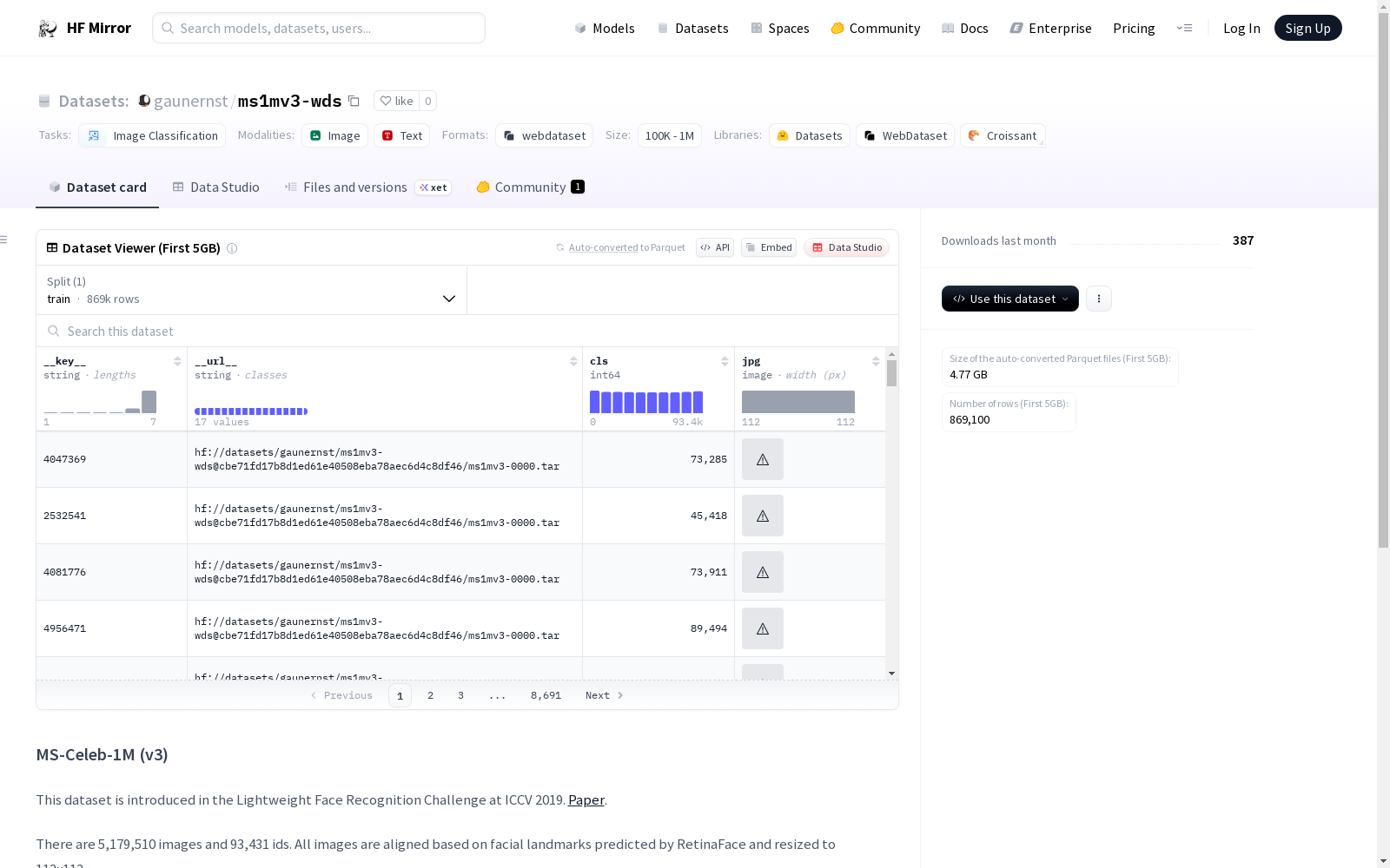Click the Embed button
This screenshot has height=868, width=1390.
tap(769, 247)
